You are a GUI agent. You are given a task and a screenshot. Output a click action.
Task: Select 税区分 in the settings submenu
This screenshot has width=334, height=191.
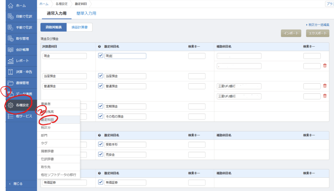(46, 127)
